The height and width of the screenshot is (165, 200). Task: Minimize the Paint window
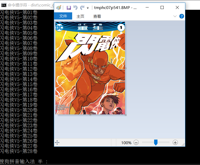click(x=147, y=7)
